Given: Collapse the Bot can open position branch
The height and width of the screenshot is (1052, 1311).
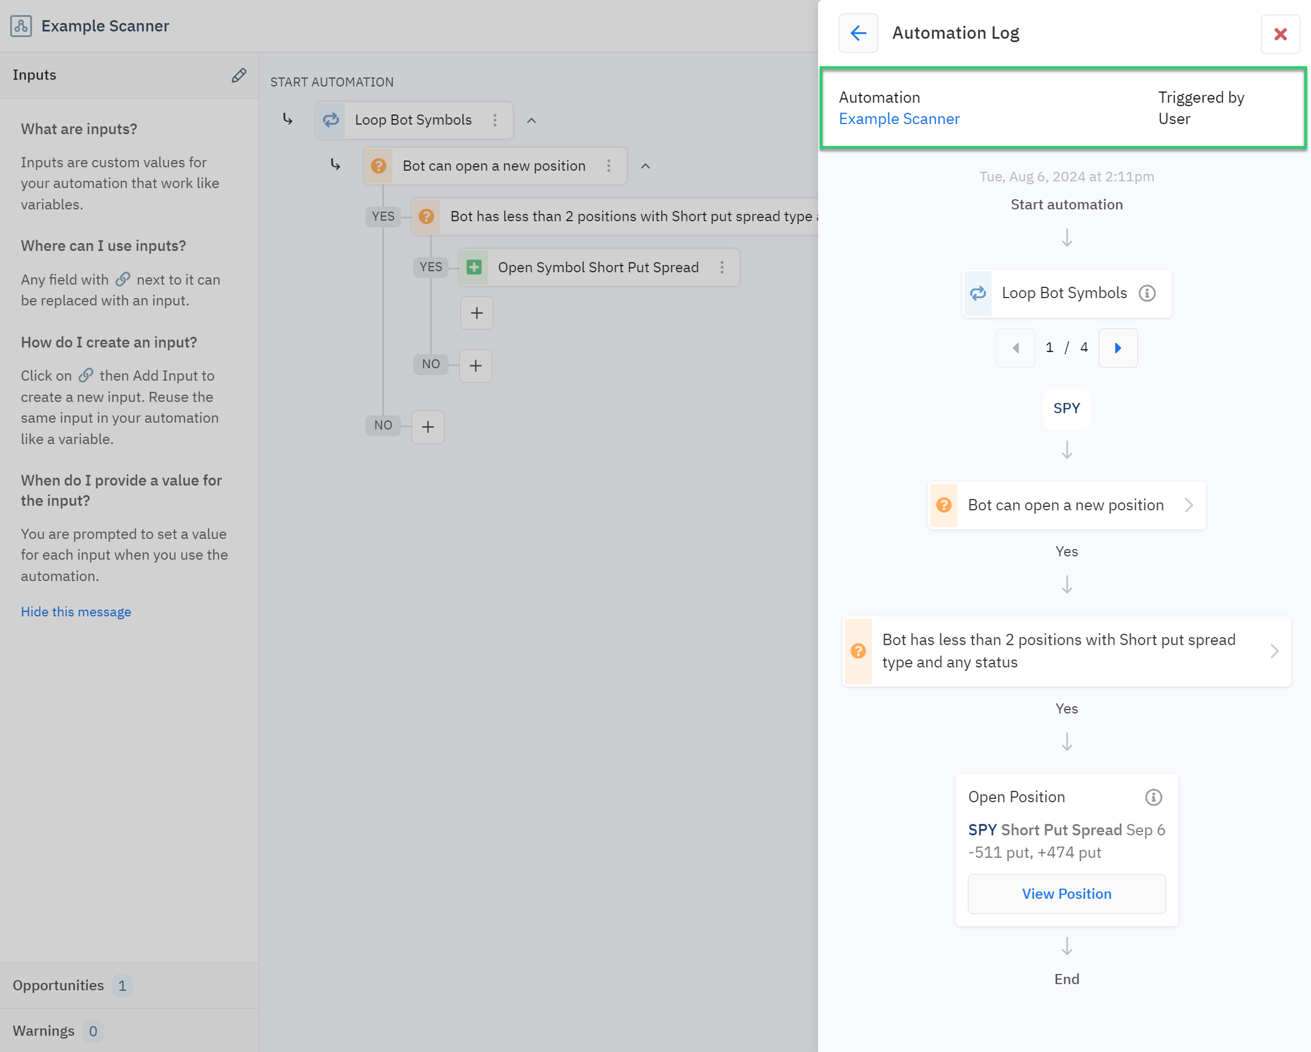Looking at the screenshot, I should (x=645, y=166).
